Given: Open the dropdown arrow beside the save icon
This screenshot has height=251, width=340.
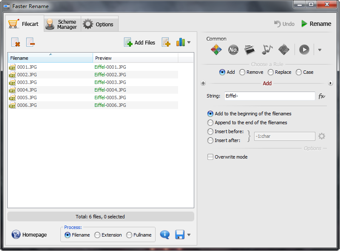Looking at the screenshot, I should tap(189, 235).
